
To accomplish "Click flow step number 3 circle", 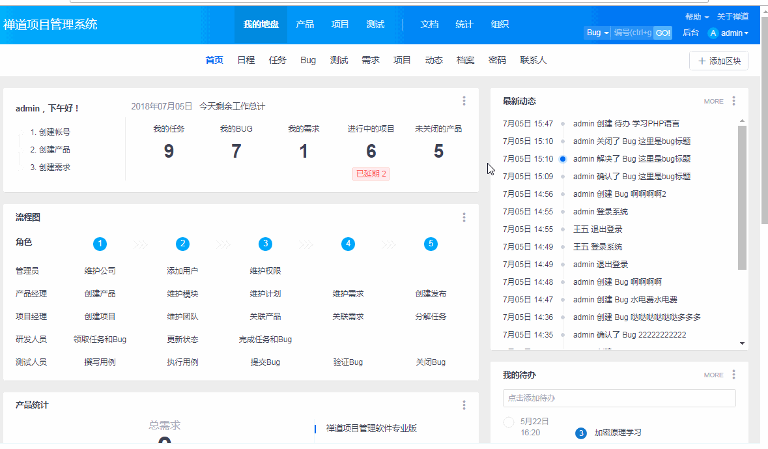I will pyautogui.click(x=266, y=244).
